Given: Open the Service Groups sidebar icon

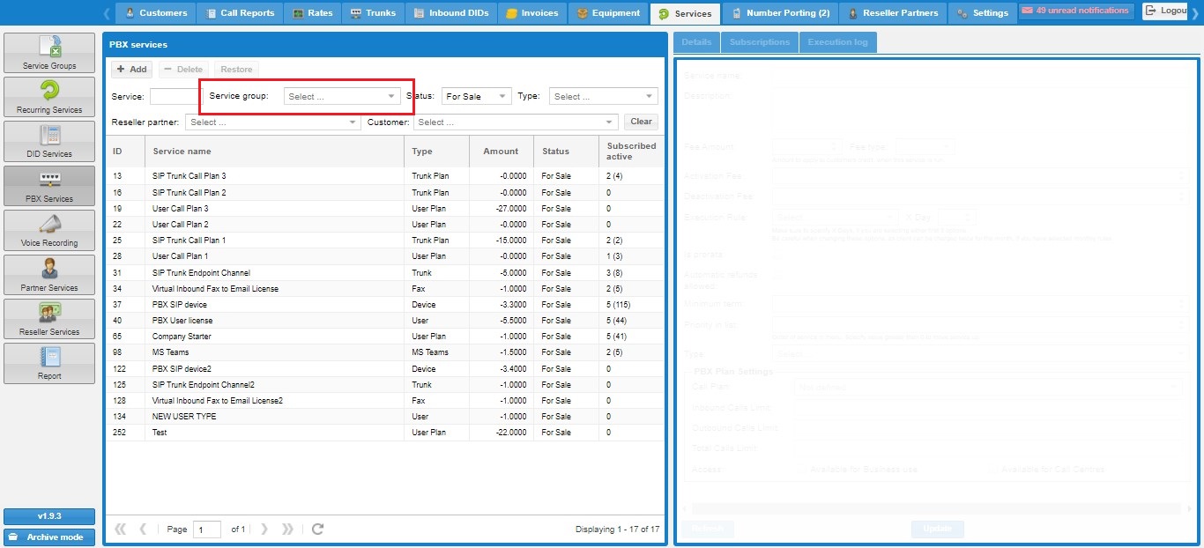Looking at the screenshot, I should pyautogui.click(x=49, y=54).
